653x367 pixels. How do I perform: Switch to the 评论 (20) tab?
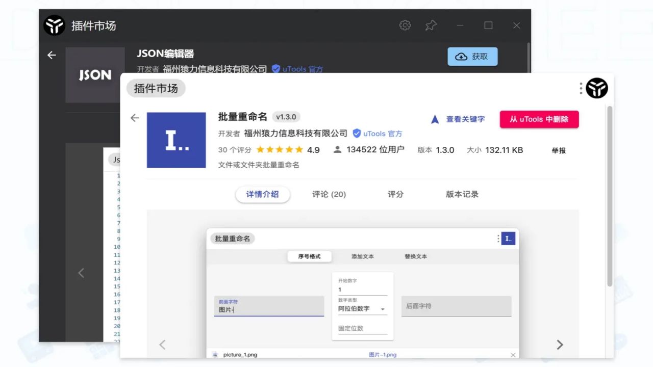click(x=329, y=194)
